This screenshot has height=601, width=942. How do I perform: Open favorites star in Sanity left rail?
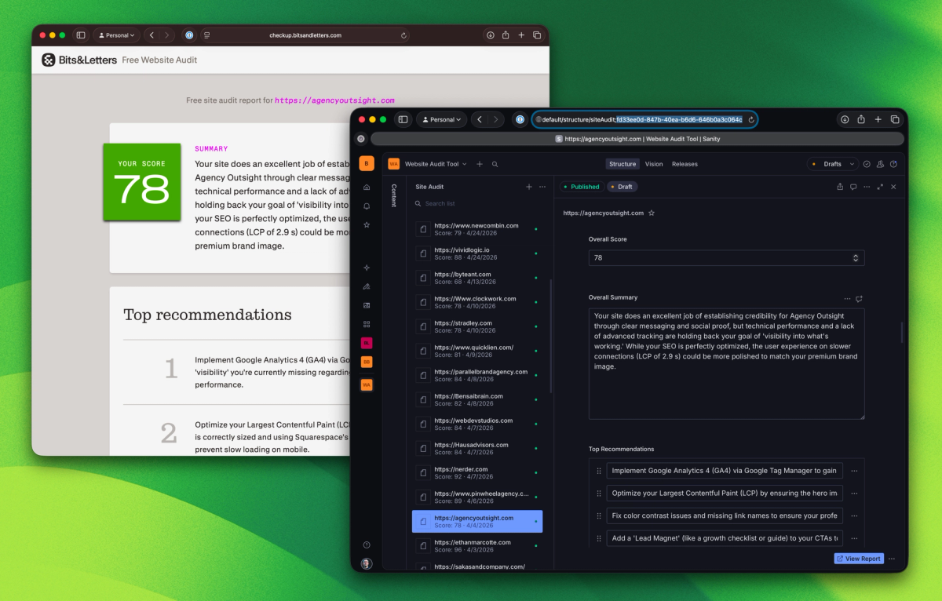click(367, 224)
